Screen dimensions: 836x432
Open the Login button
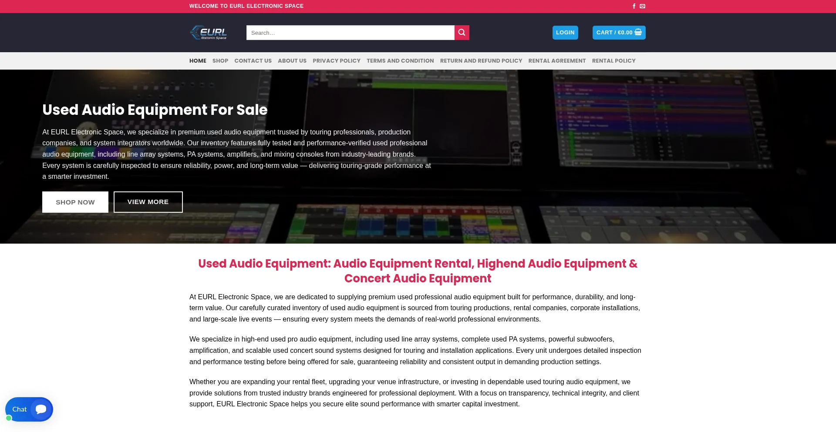pos(565,33)
